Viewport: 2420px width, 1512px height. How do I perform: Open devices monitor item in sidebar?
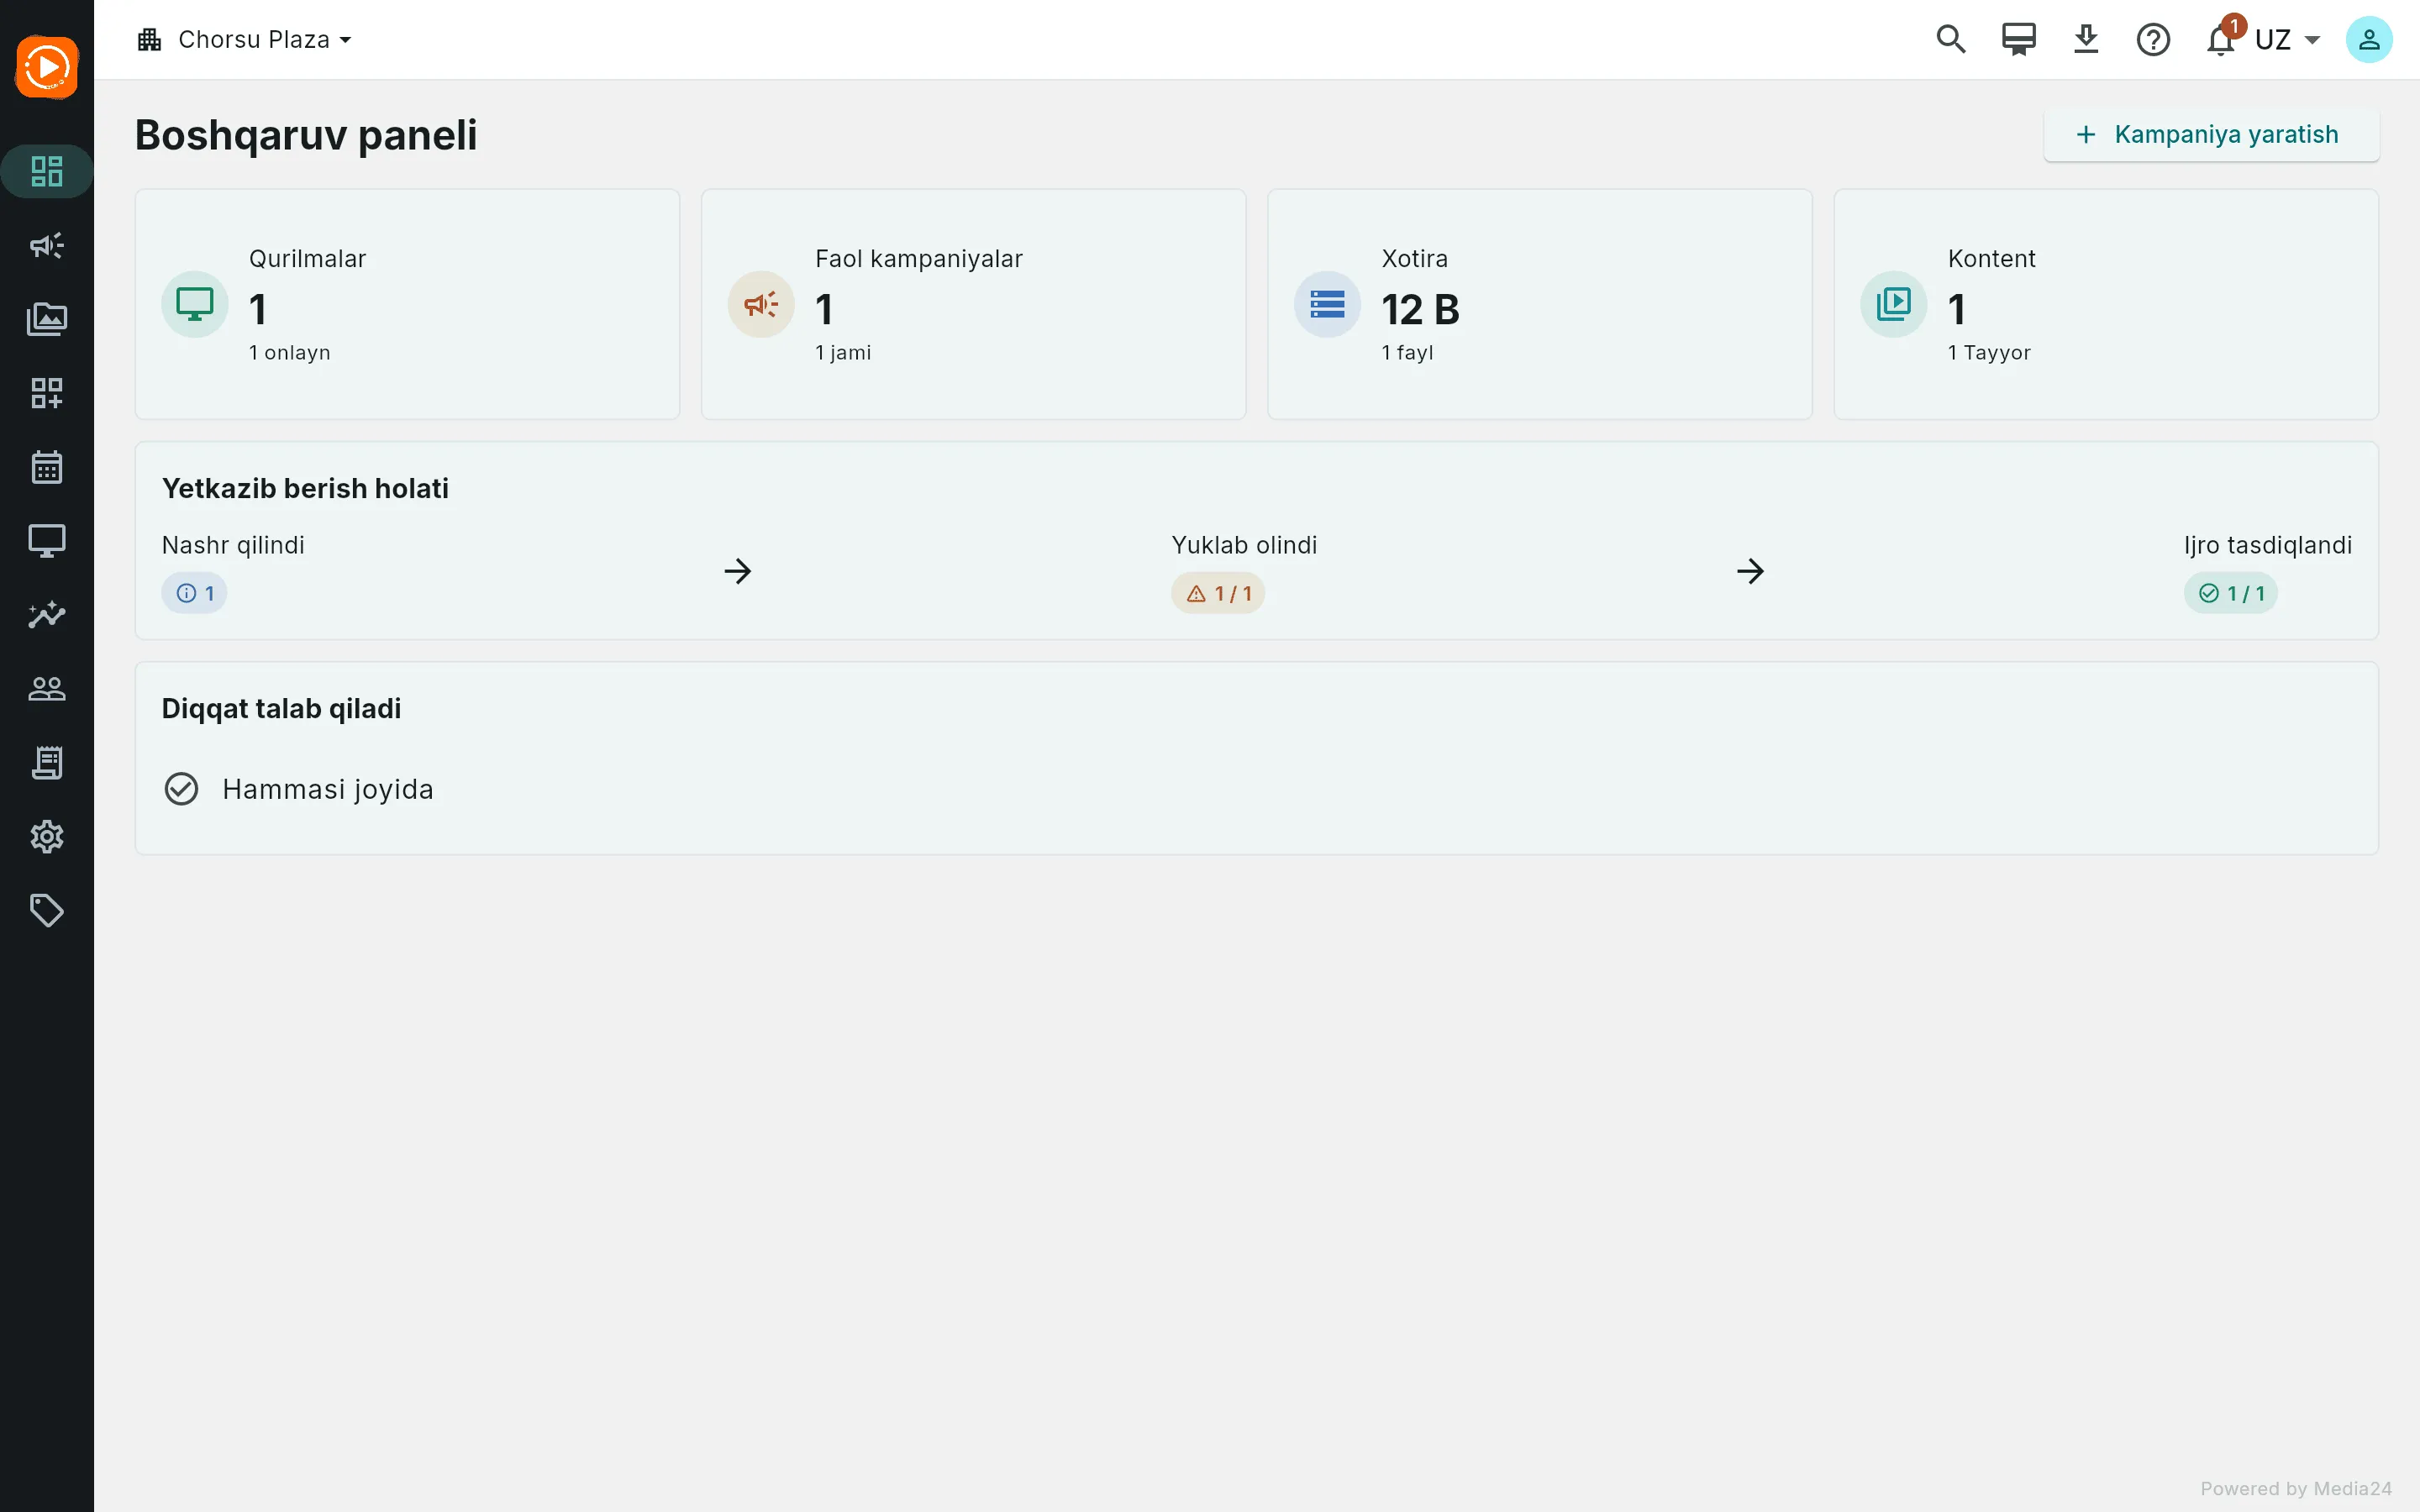[47, 541]
